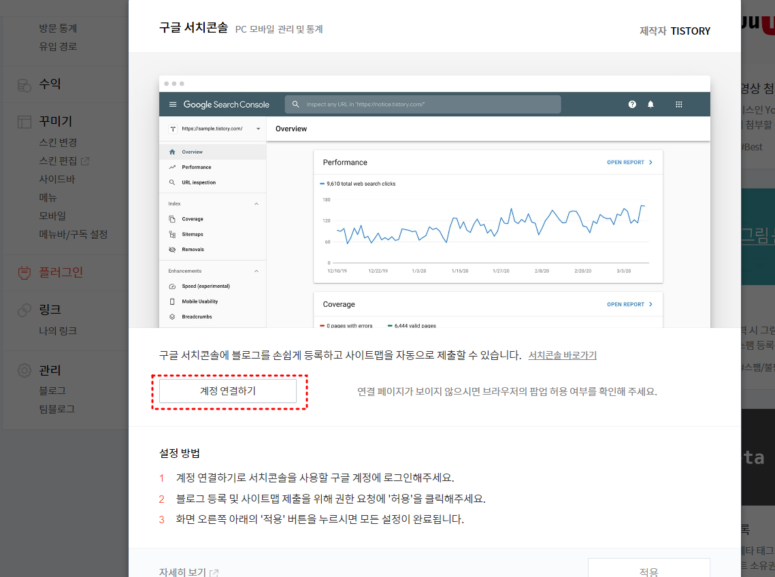The image size is (775, 577).
Task: Open the 자세히 보기 link
Action: pos(182,572)
